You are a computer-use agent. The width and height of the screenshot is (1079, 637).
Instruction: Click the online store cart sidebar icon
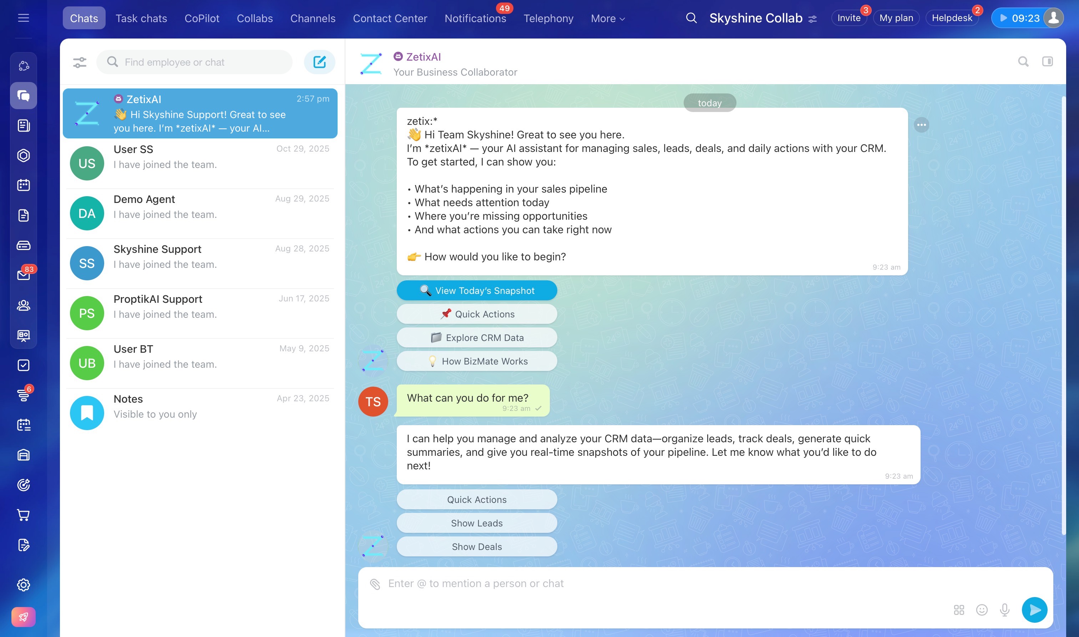coord(24,515)
